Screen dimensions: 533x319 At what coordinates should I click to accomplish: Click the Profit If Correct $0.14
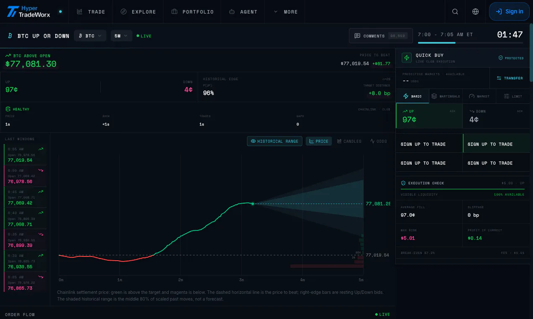(x=475, y=238)
